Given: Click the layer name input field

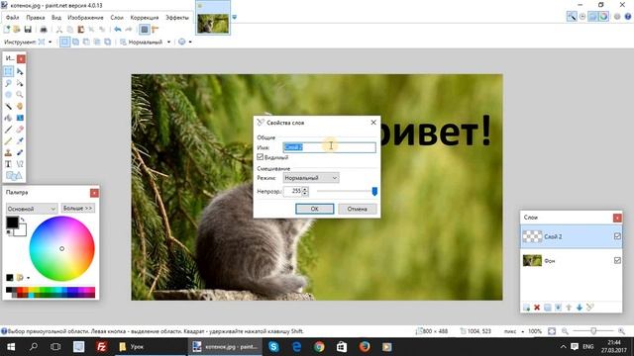Looking at the screenshot, I should (329, 147).
